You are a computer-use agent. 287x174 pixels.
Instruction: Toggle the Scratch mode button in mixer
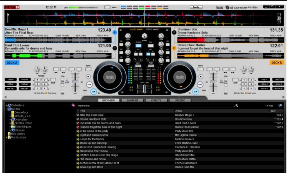(x=138, y=46)
